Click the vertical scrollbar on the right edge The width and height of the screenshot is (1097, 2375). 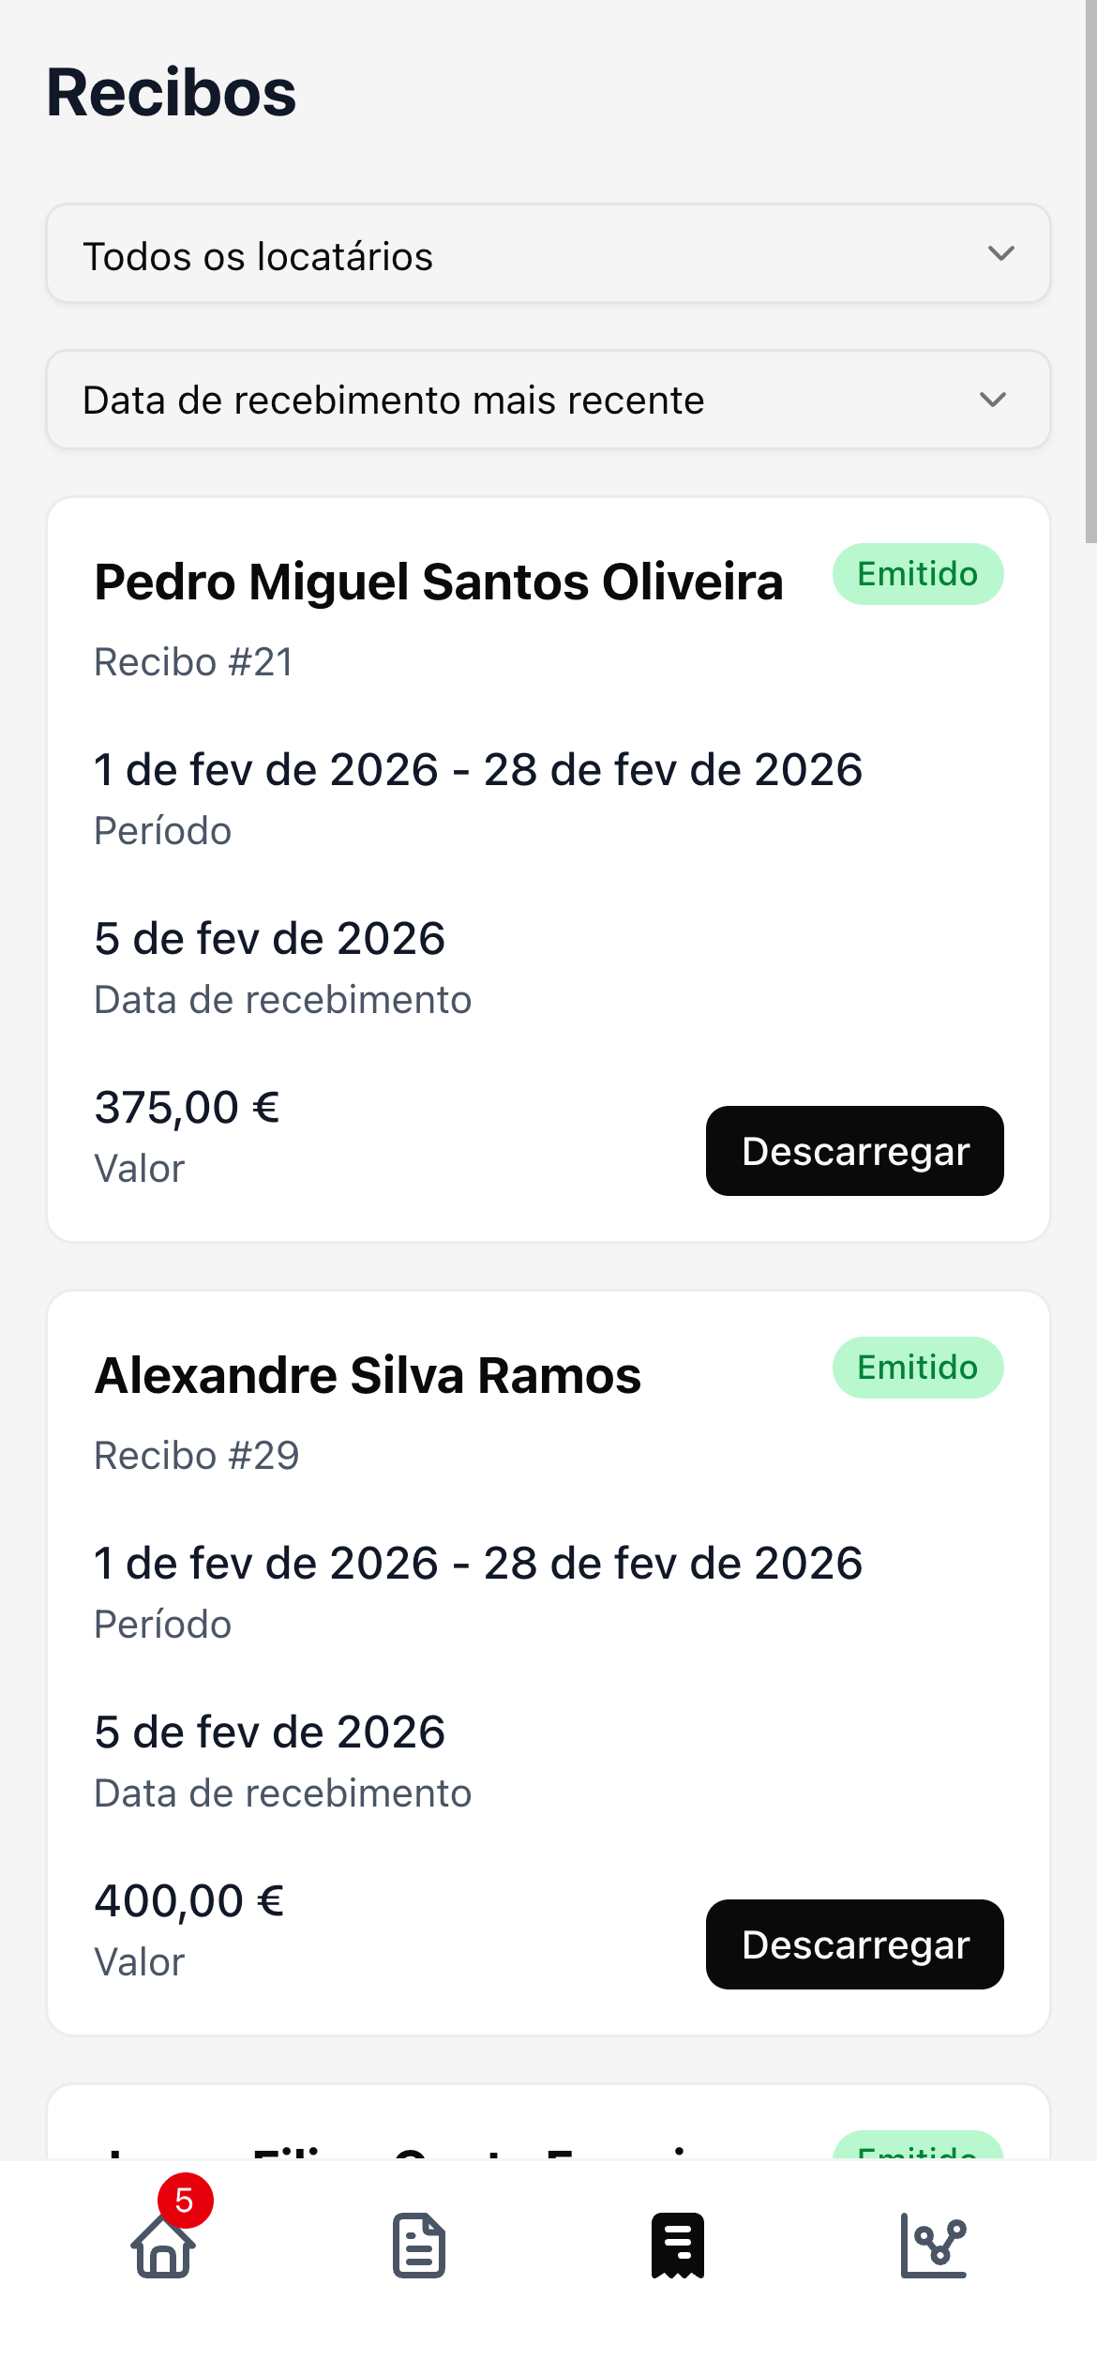[1090, 272]
